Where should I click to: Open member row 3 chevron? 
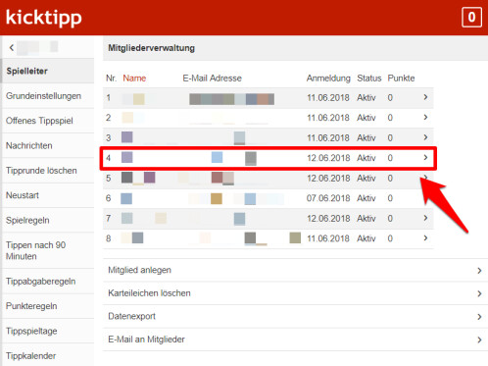pyautogui.click(x=425, y=137)
